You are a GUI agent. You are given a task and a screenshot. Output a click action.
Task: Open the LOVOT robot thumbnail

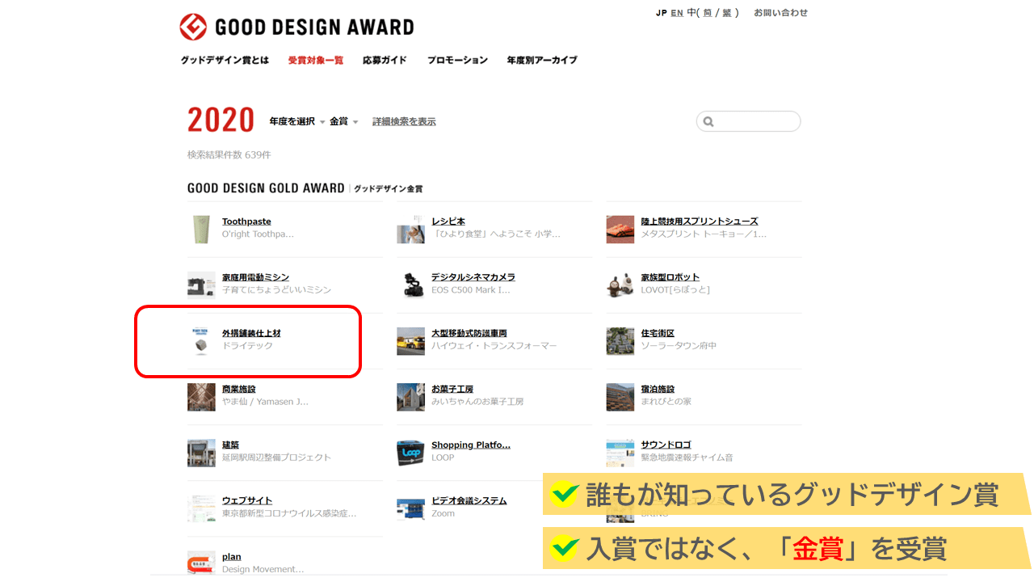coord(620,285)
